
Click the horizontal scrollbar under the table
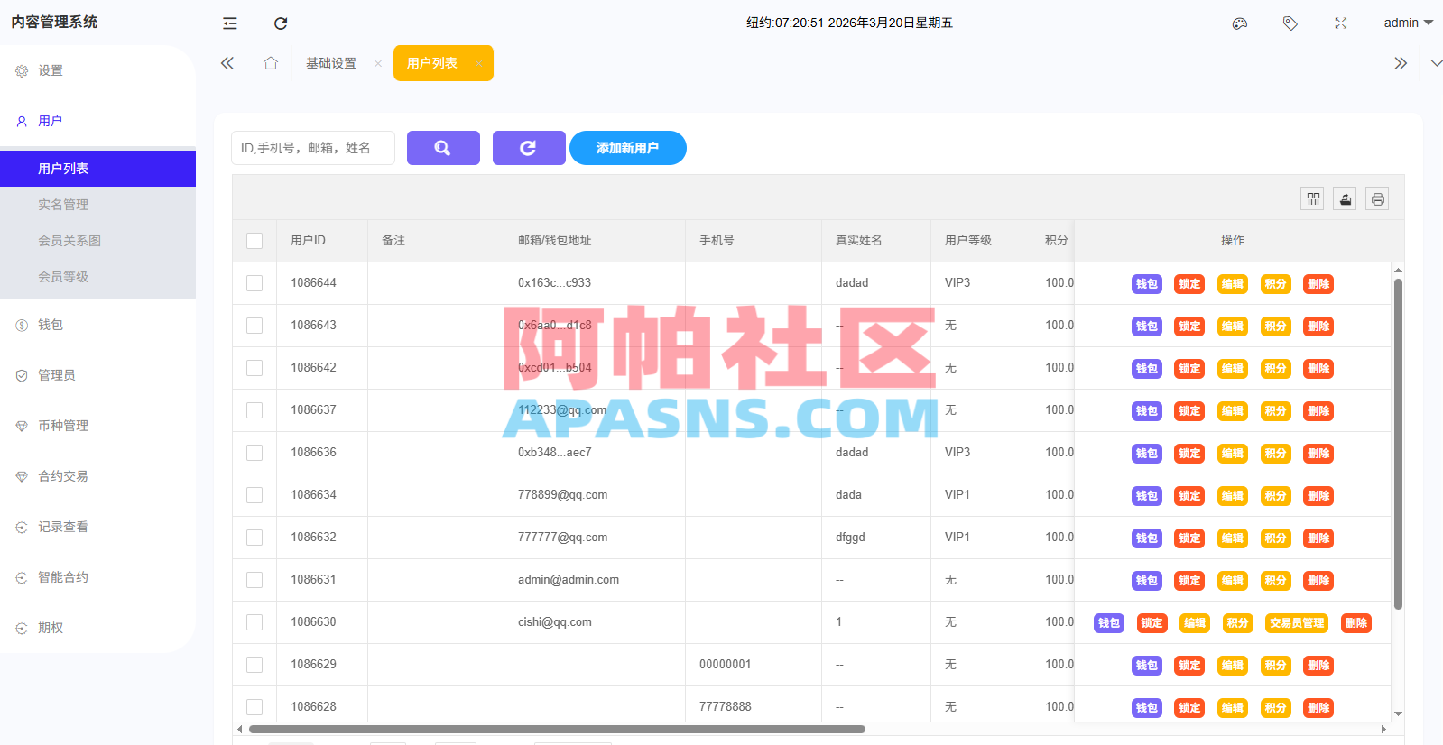557,729
